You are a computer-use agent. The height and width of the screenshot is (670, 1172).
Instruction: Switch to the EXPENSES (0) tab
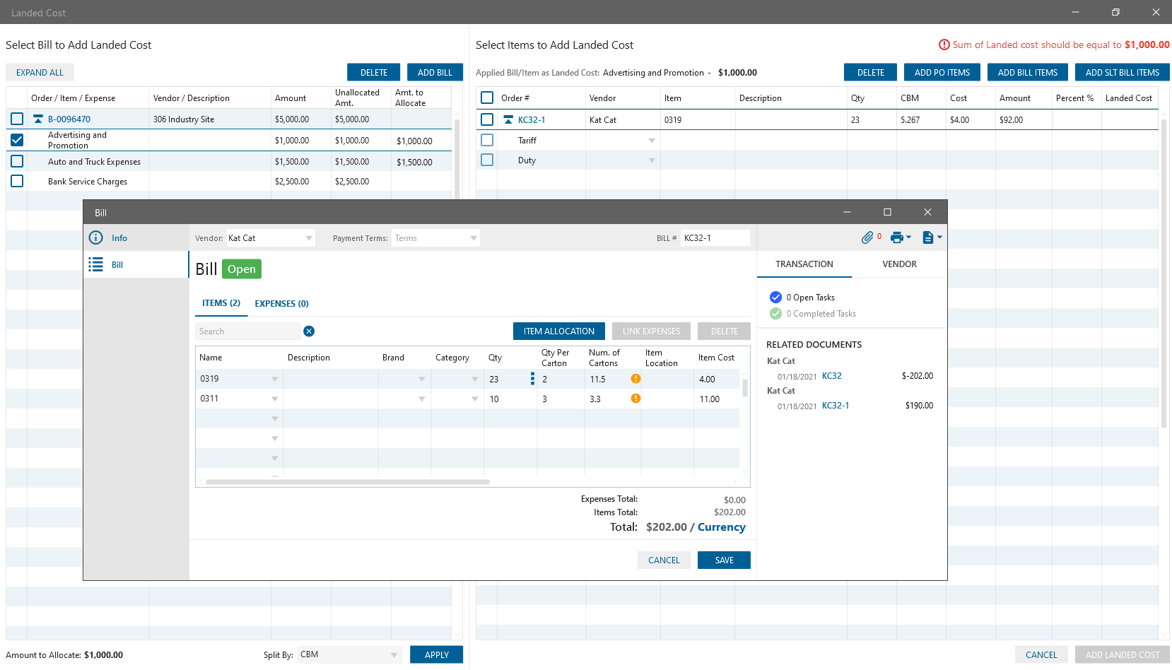(281, 304)
